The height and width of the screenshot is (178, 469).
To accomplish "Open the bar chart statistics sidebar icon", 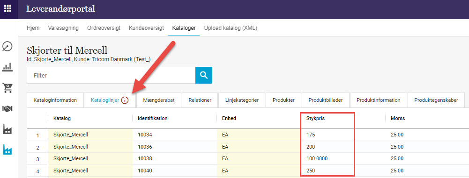I will tap(7, 67).
